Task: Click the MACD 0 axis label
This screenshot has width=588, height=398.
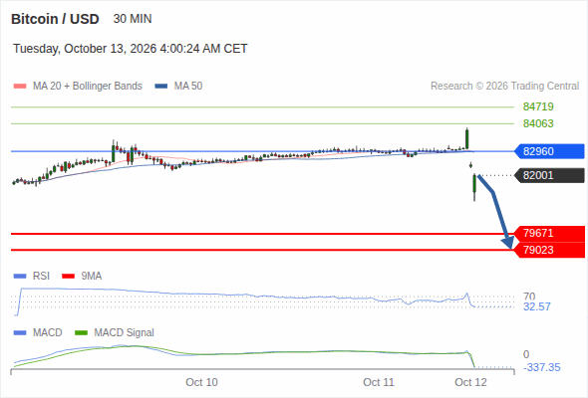Action: coord(526,354)
